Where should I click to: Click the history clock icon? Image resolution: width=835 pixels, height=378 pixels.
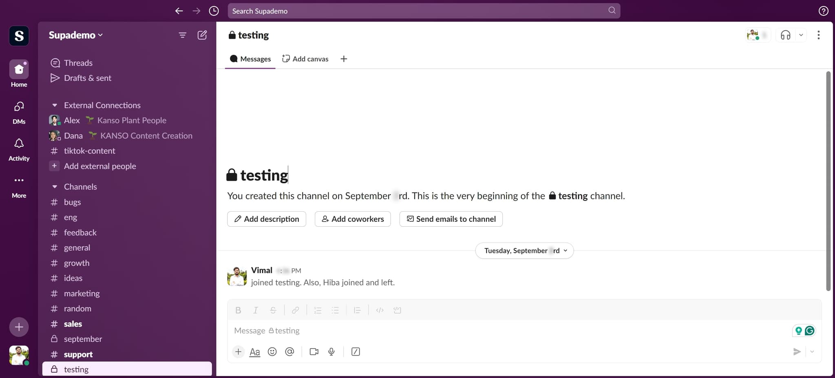[x=214, y=11]
